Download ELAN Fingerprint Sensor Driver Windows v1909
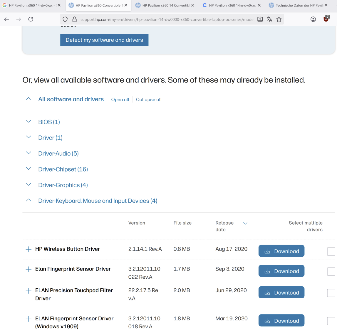Image resolution: width=337 pixels, height=333 pixels. (281, 320)
